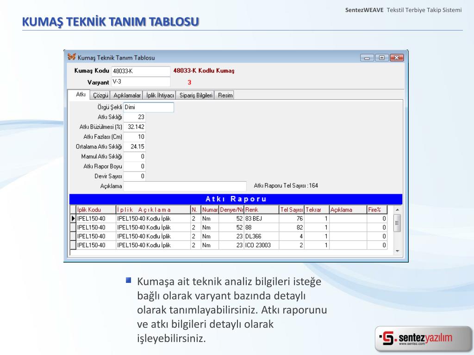Click the Denye/Nr column header
The height and width of the screenshot is (355, 474).
click(231, 209)
